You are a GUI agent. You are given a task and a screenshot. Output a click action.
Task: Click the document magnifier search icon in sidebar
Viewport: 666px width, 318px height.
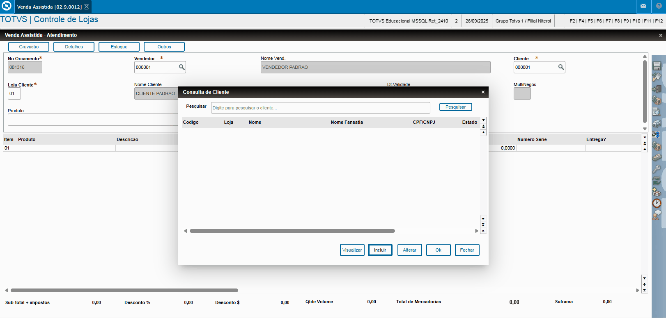(x=657, y=111)
